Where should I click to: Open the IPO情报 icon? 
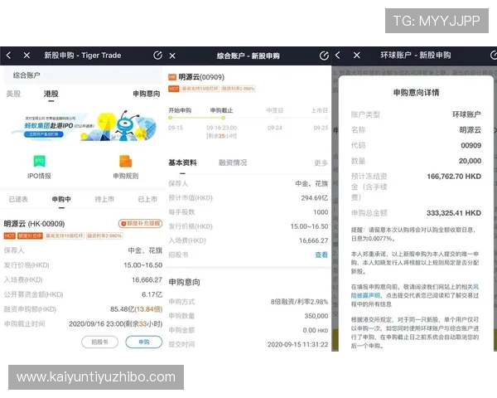coord(39,167)
